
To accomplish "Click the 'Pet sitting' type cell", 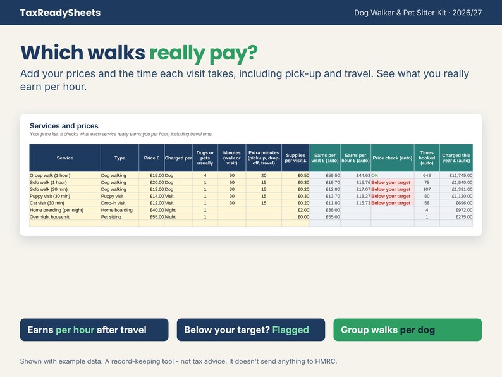I will (119, 217).
